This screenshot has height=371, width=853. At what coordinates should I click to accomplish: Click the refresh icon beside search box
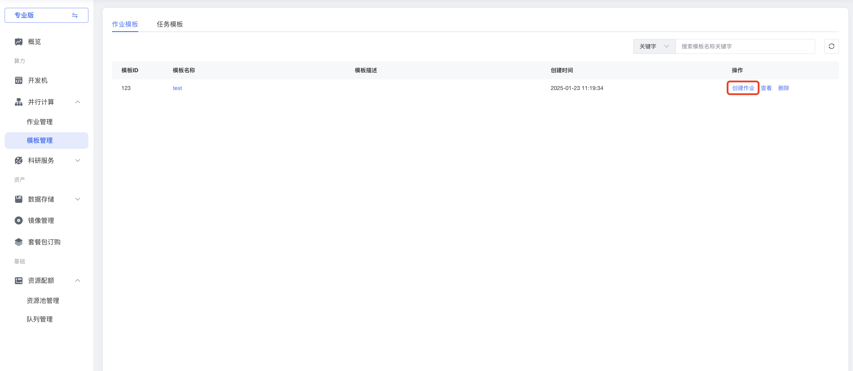point(831,46)
